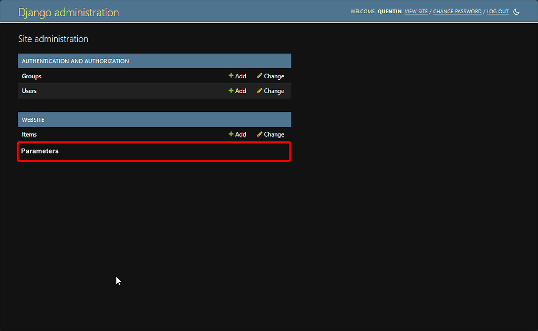
Task: Click the LOG OUT link
Action: pyautogui.click(x=497, y=11)
